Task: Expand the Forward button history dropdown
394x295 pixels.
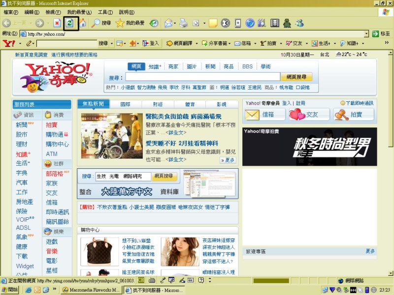Action: pos(48,23)
